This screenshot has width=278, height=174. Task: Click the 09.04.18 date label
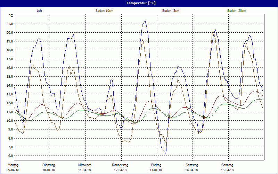pyautogui.click(x=13, y=170)
